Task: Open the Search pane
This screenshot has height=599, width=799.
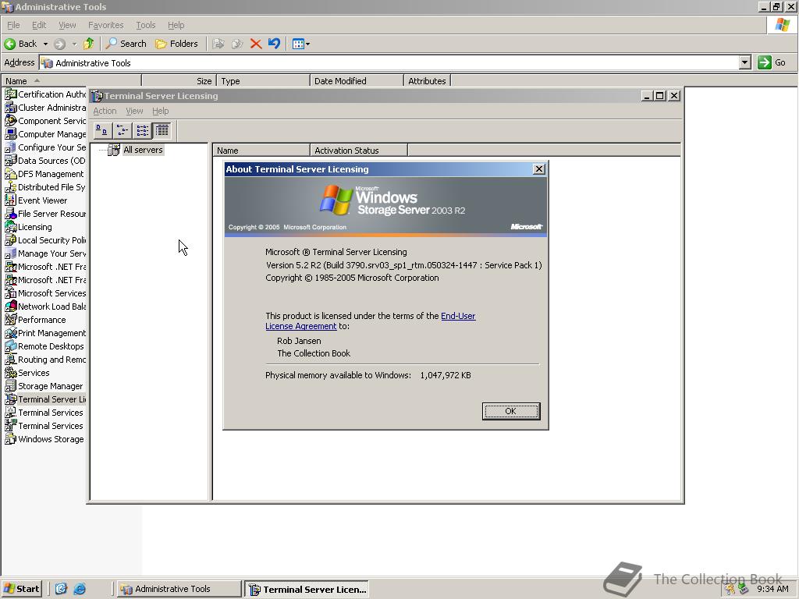Action: click(126, 44)
